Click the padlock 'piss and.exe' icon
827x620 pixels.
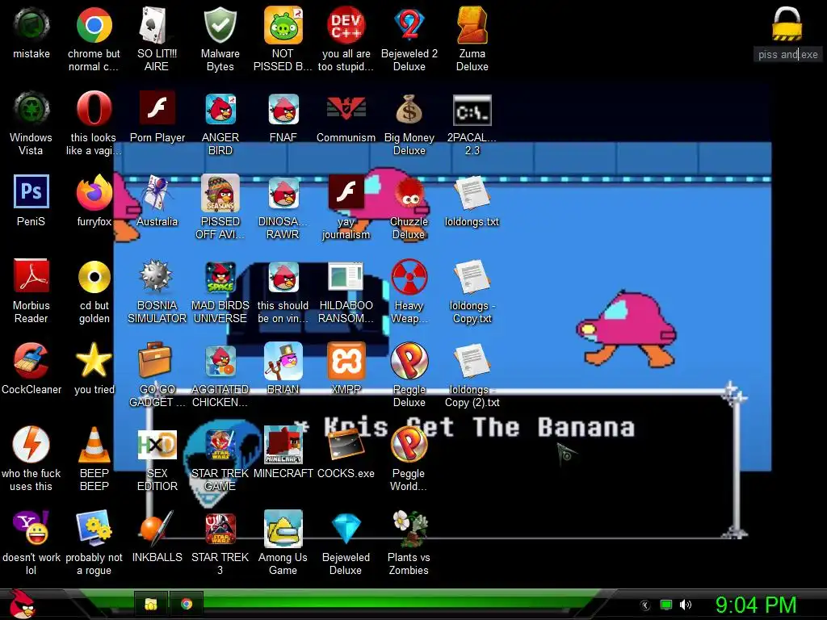[787, 24]
